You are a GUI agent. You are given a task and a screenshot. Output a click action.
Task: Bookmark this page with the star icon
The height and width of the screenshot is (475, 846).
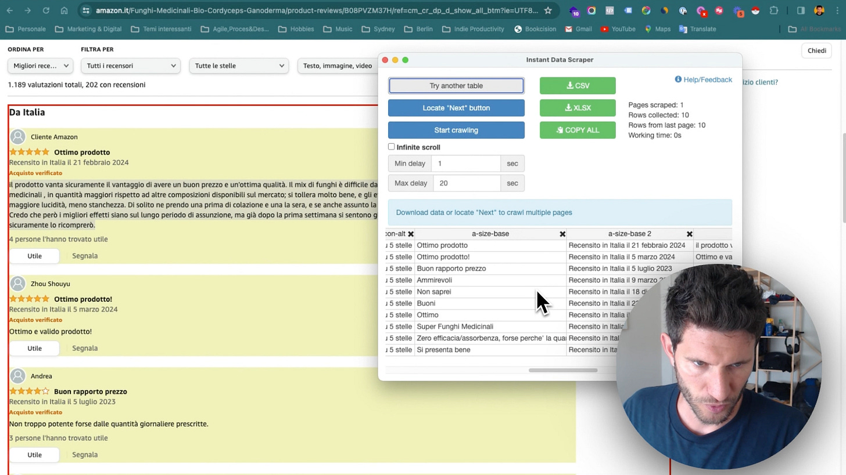click(548, 10)
